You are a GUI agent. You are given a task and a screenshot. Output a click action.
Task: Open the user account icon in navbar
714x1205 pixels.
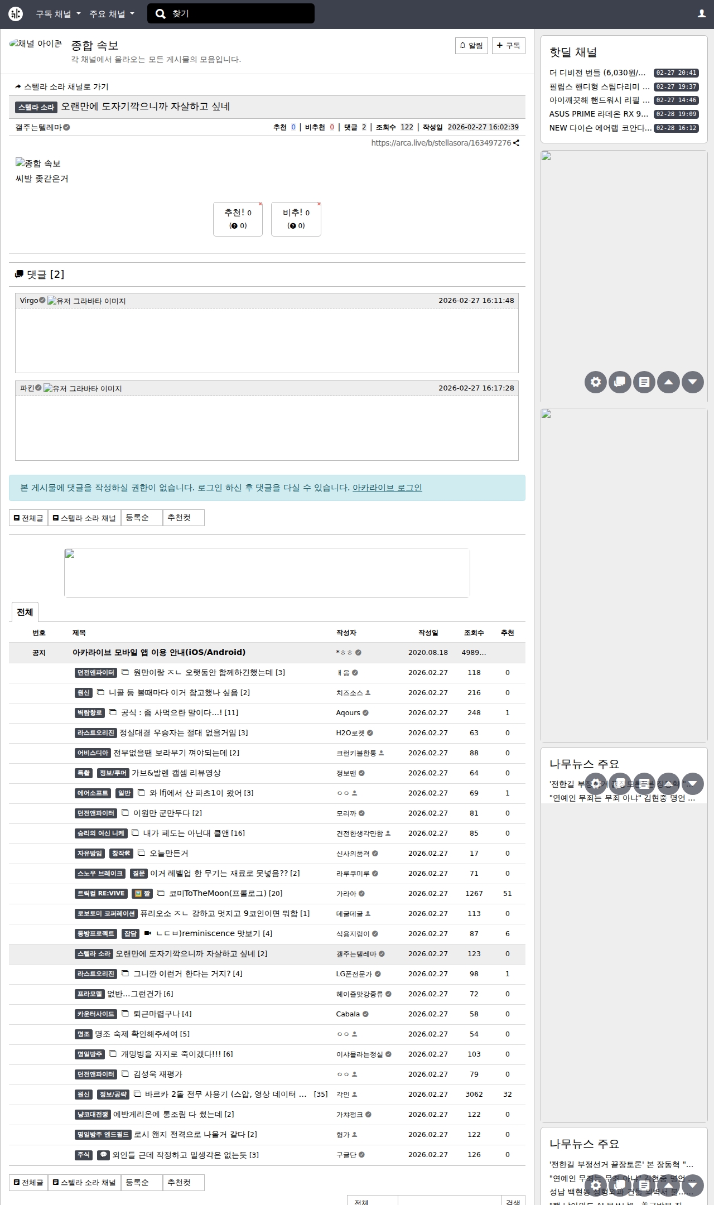point(702,14)
